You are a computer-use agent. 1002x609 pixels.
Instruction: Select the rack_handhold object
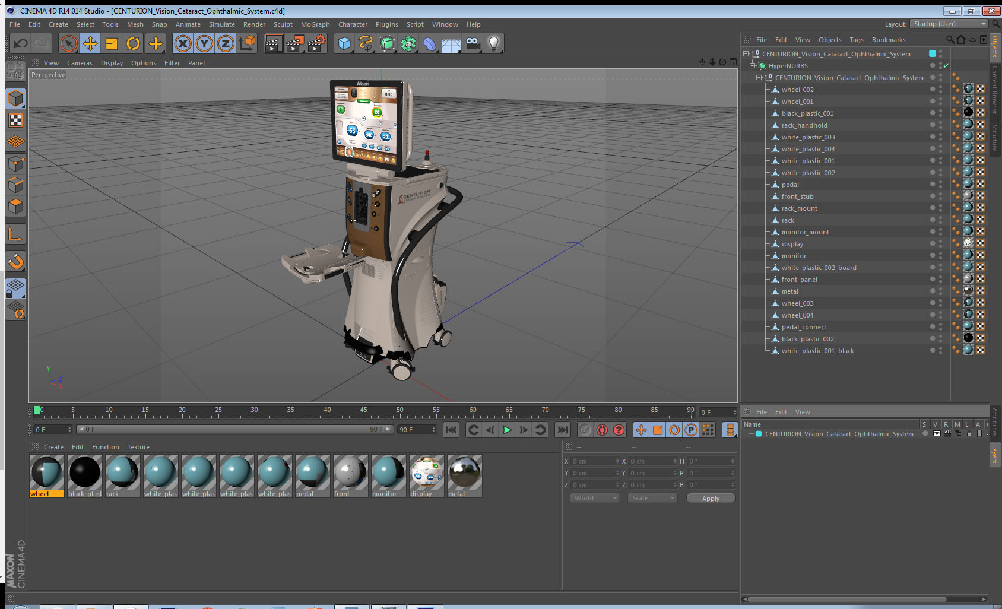tap(804, 125)
